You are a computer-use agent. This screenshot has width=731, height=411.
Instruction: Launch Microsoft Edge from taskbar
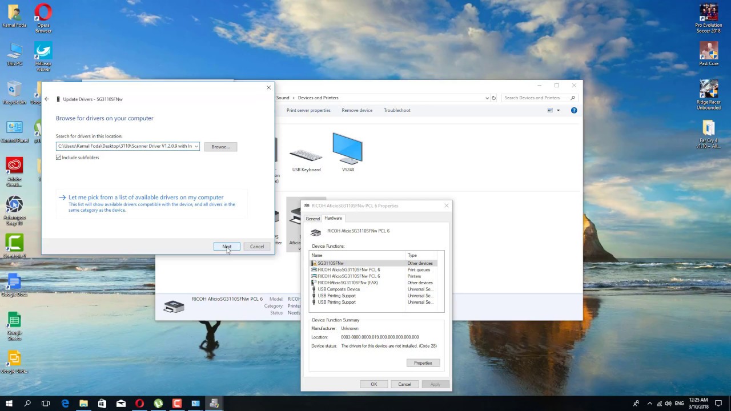65,404
